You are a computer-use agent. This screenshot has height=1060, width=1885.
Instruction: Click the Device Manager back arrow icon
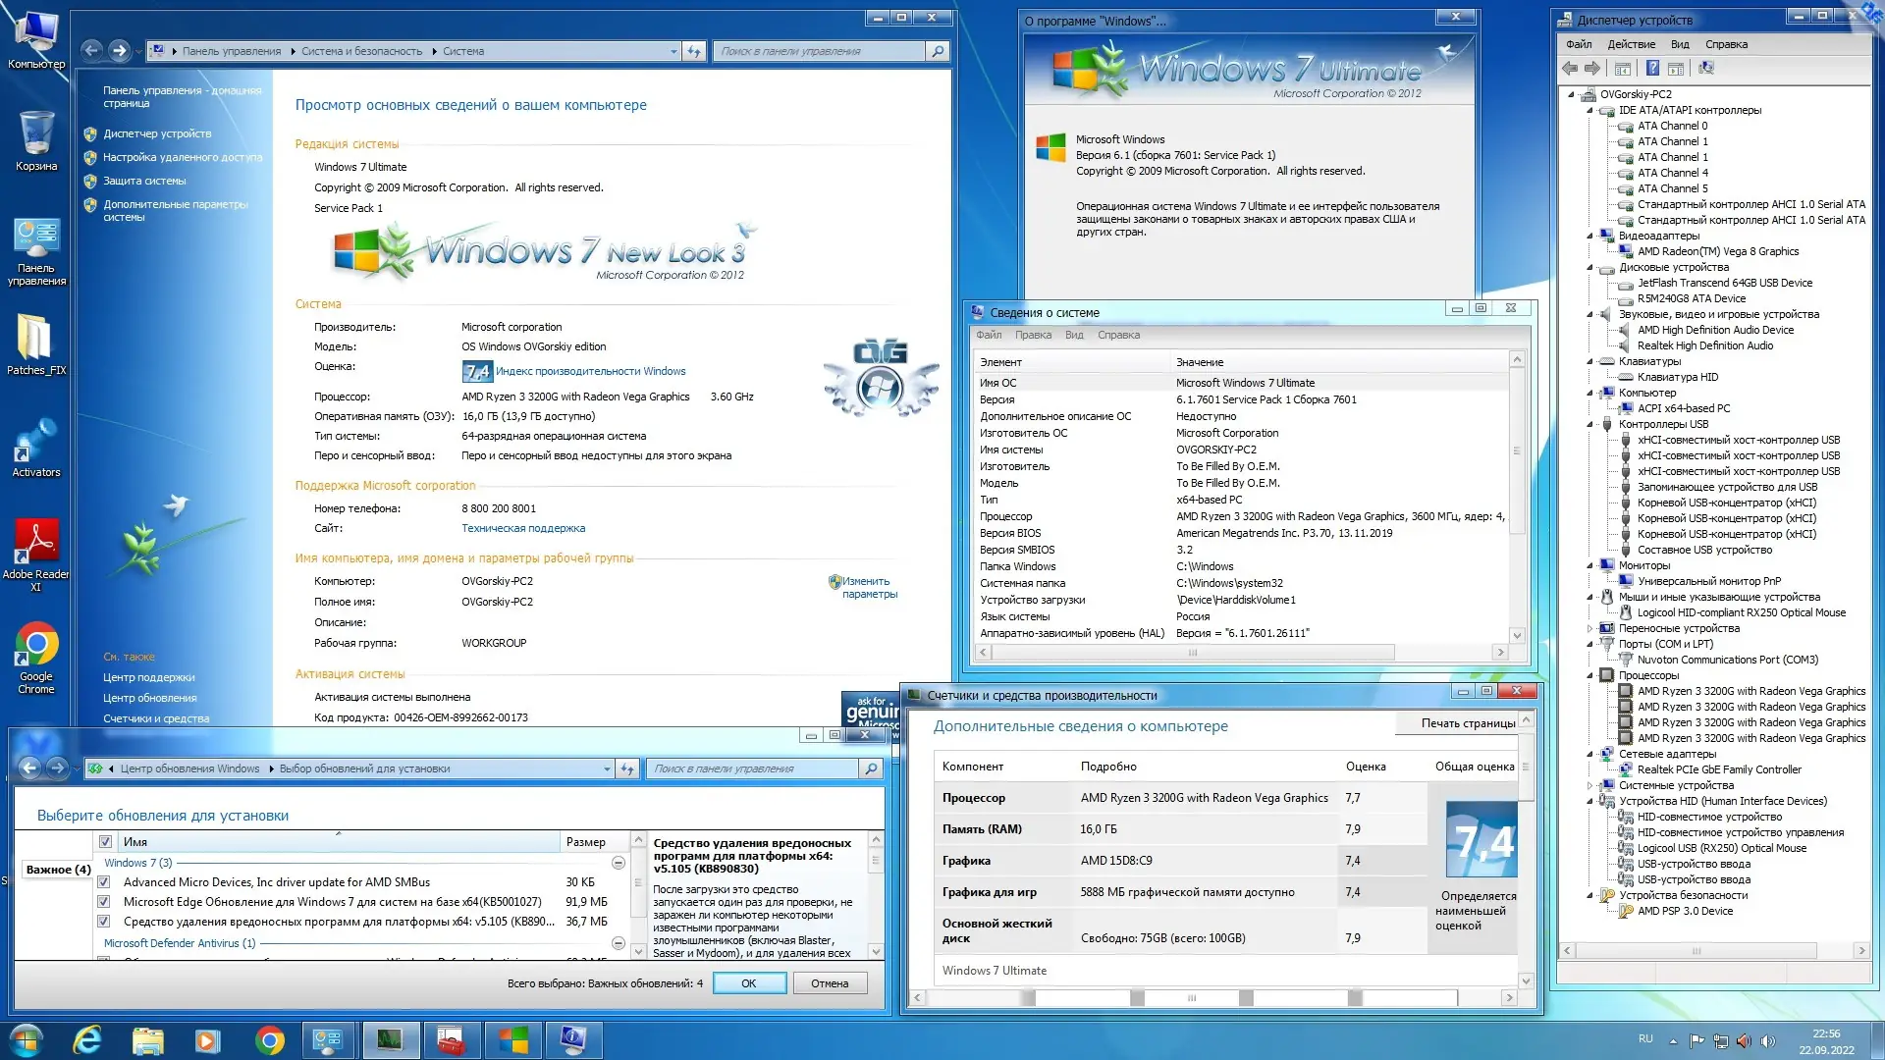pyautogui.click(x=1569, y=69)
